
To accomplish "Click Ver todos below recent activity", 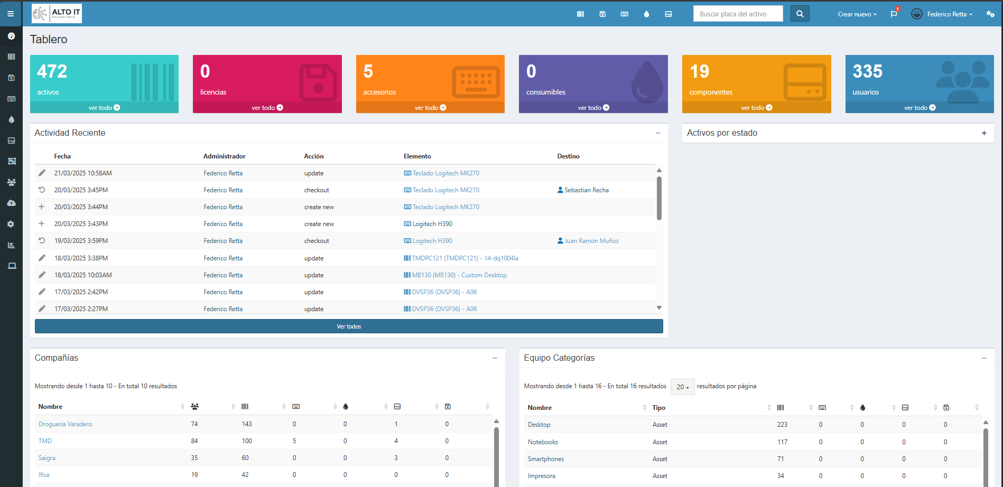I will (349, 326).
